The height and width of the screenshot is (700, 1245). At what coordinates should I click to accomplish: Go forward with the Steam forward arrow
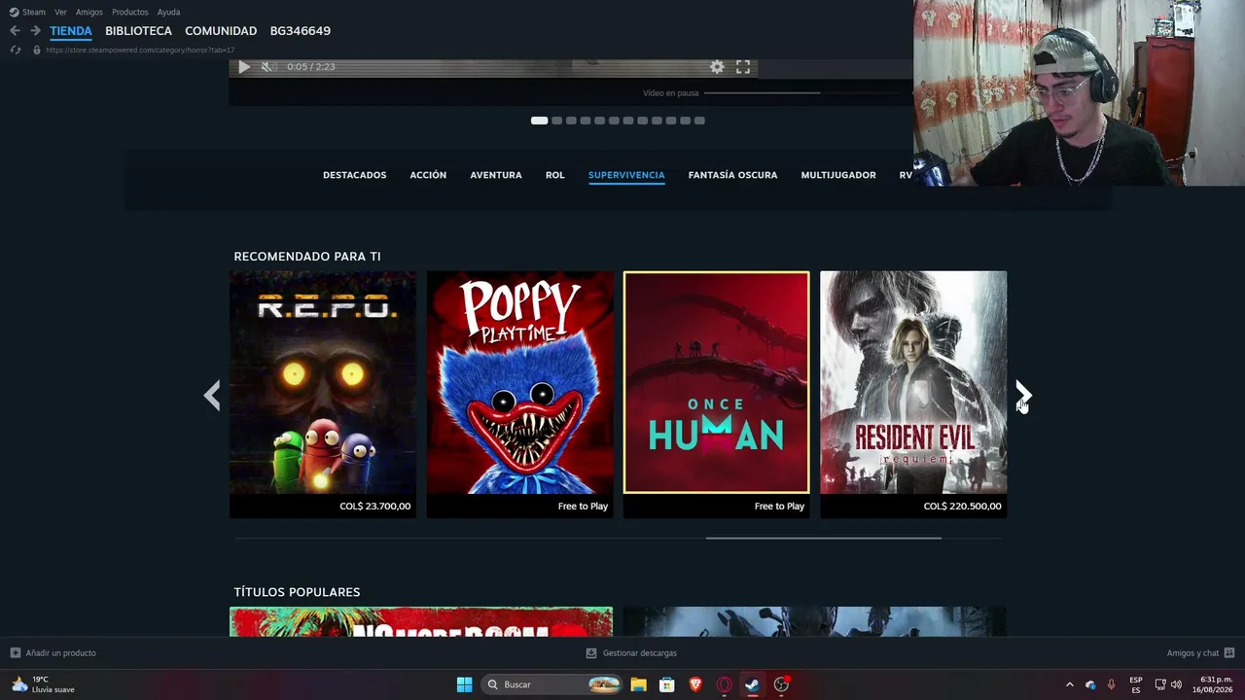click(x=35, y=31)
